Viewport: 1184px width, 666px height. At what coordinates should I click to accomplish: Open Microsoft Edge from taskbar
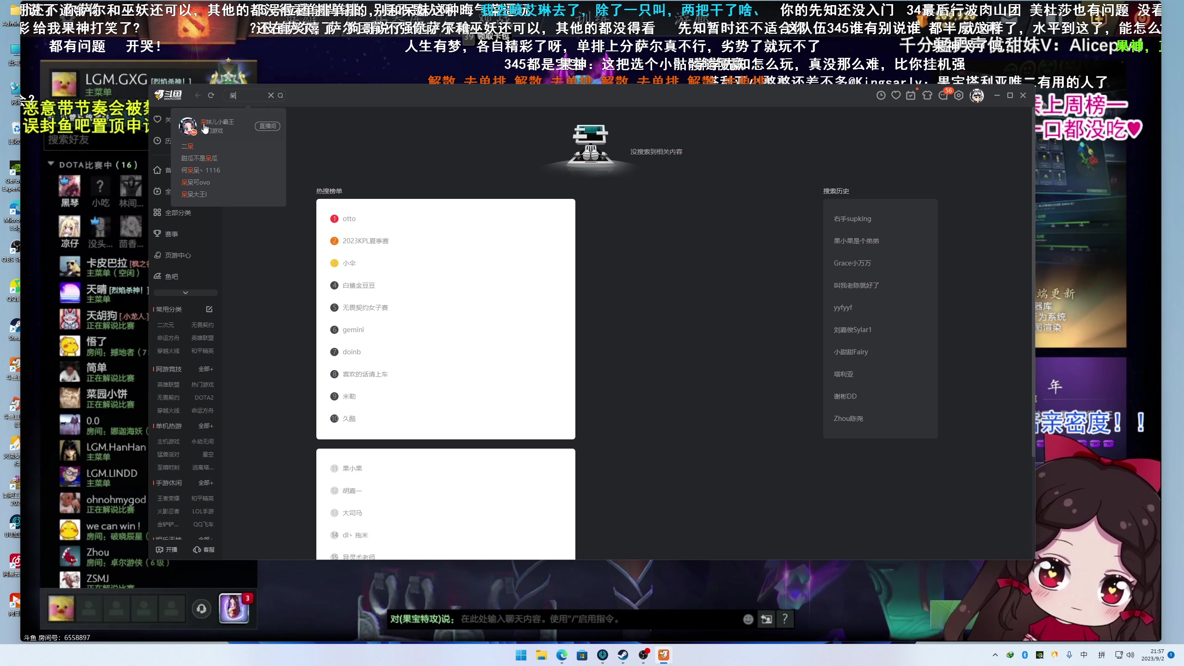[x=562, y=655]
